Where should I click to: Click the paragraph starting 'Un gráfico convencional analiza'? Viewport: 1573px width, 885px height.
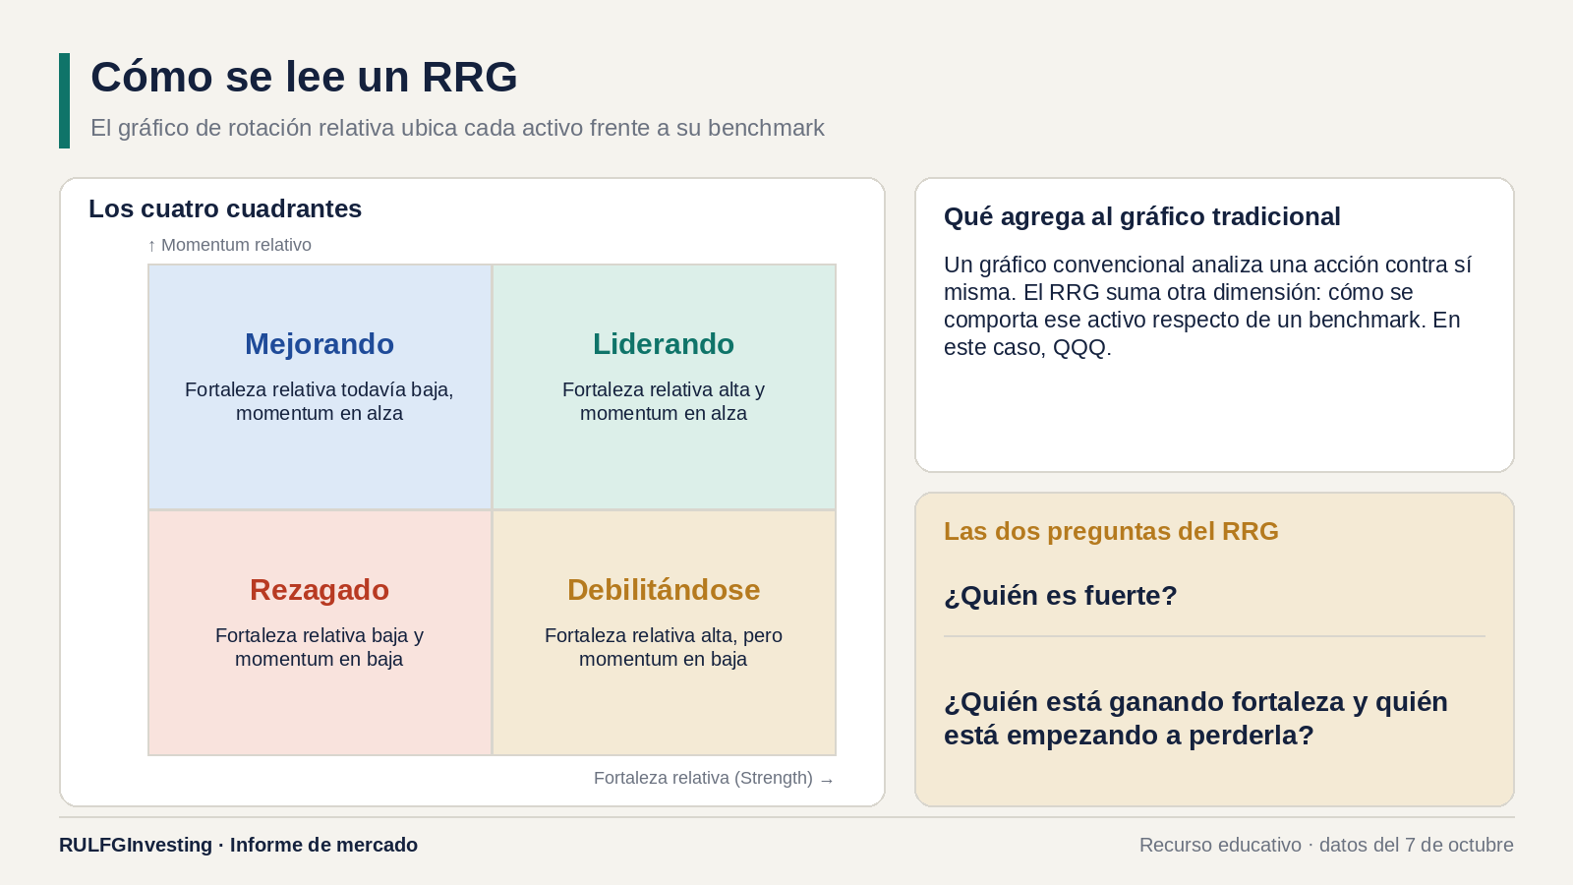1207,306
